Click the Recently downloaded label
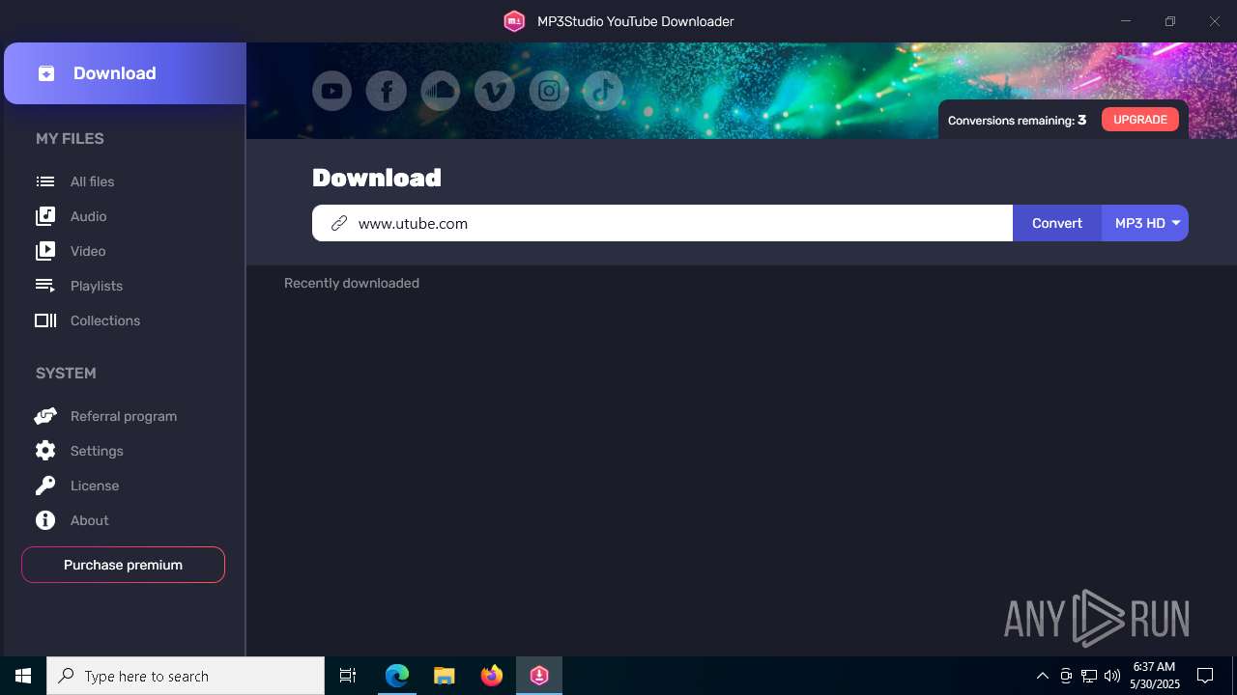 (x=352, y=283)
